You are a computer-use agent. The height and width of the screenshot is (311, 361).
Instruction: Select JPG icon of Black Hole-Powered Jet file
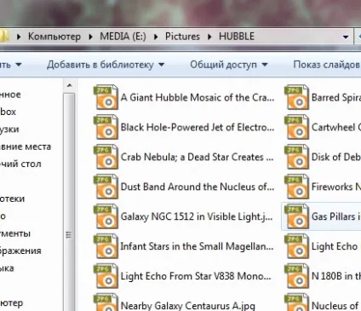(x=106, y=127)
